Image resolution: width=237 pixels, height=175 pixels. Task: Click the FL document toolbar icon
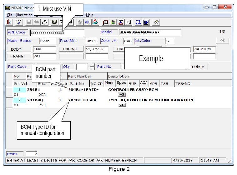coord(129,22)
